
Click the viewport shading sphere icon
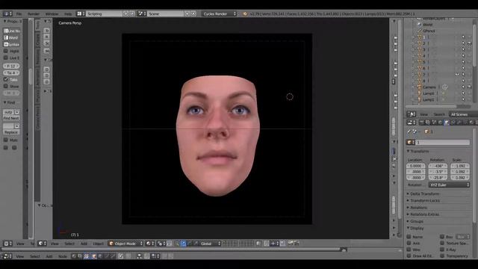[x=149, y=244]
